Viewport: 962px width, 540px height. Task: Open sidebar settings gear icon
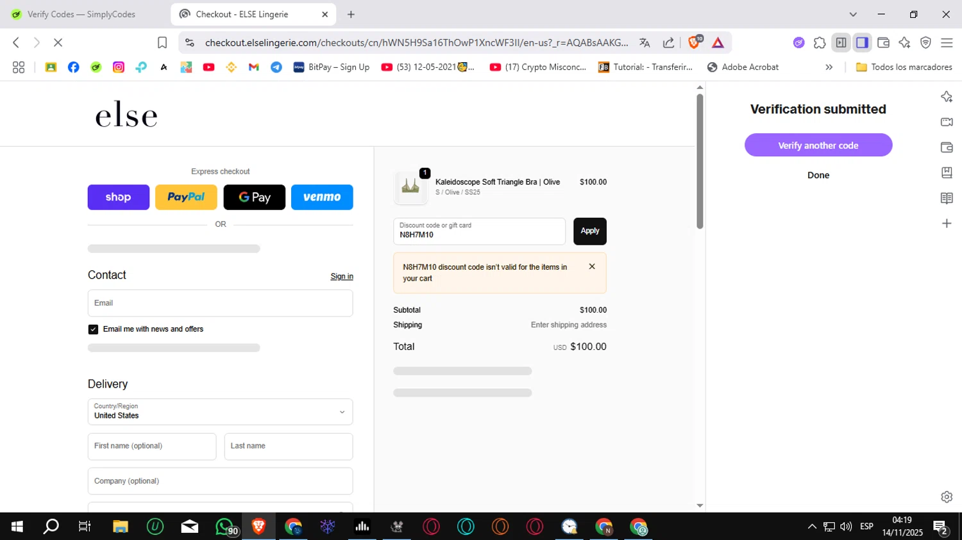click(947, 497)
